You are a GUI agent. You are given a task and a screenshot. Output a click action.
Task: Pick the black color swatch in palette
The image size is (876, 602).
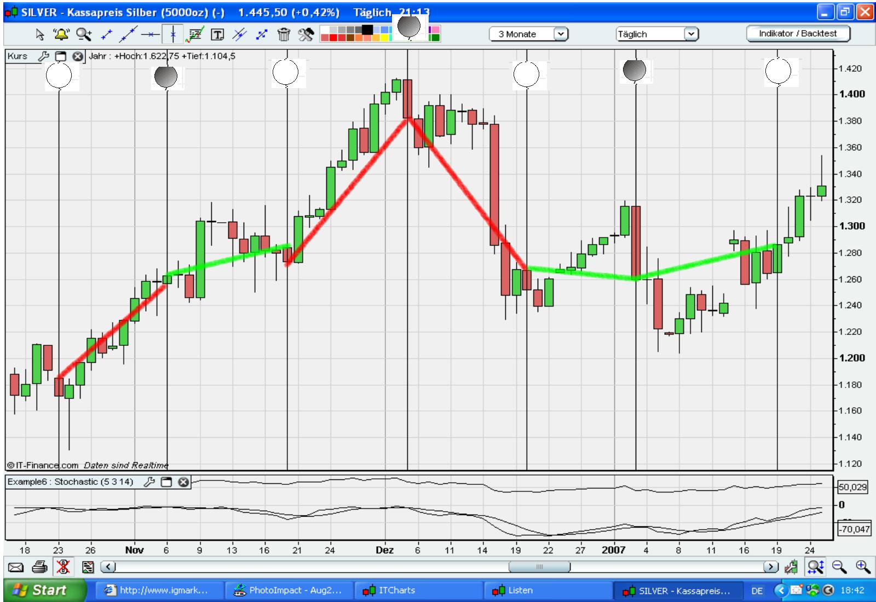point(367,30)
